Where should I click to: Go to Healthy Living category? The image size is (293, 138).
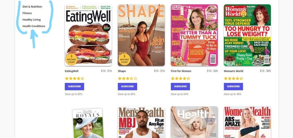[31, 20]
